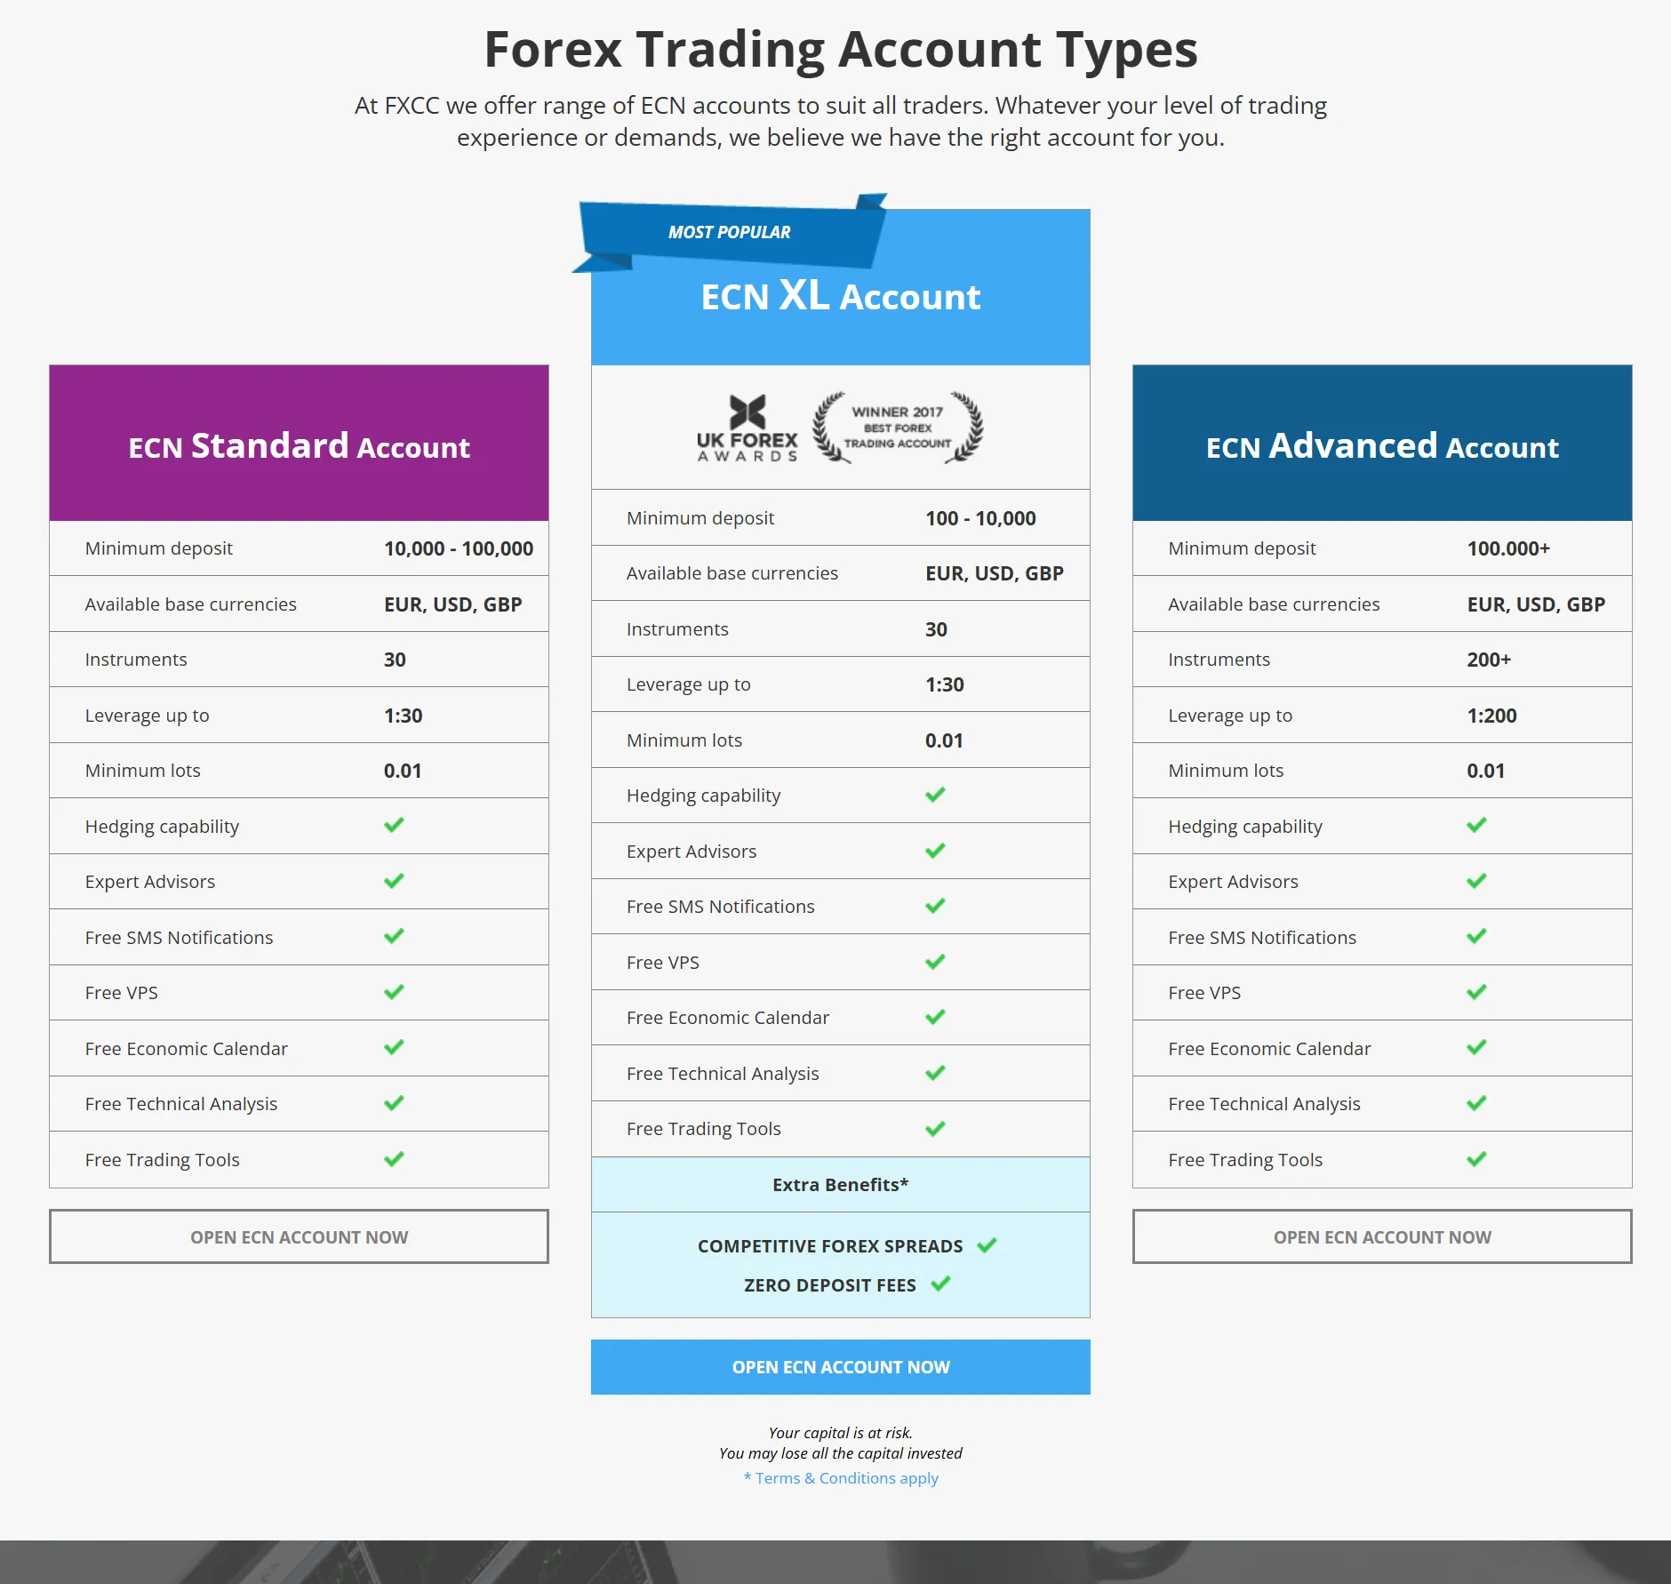
Task: Open ECN account under Standard plan
Action: [299, 1236]
